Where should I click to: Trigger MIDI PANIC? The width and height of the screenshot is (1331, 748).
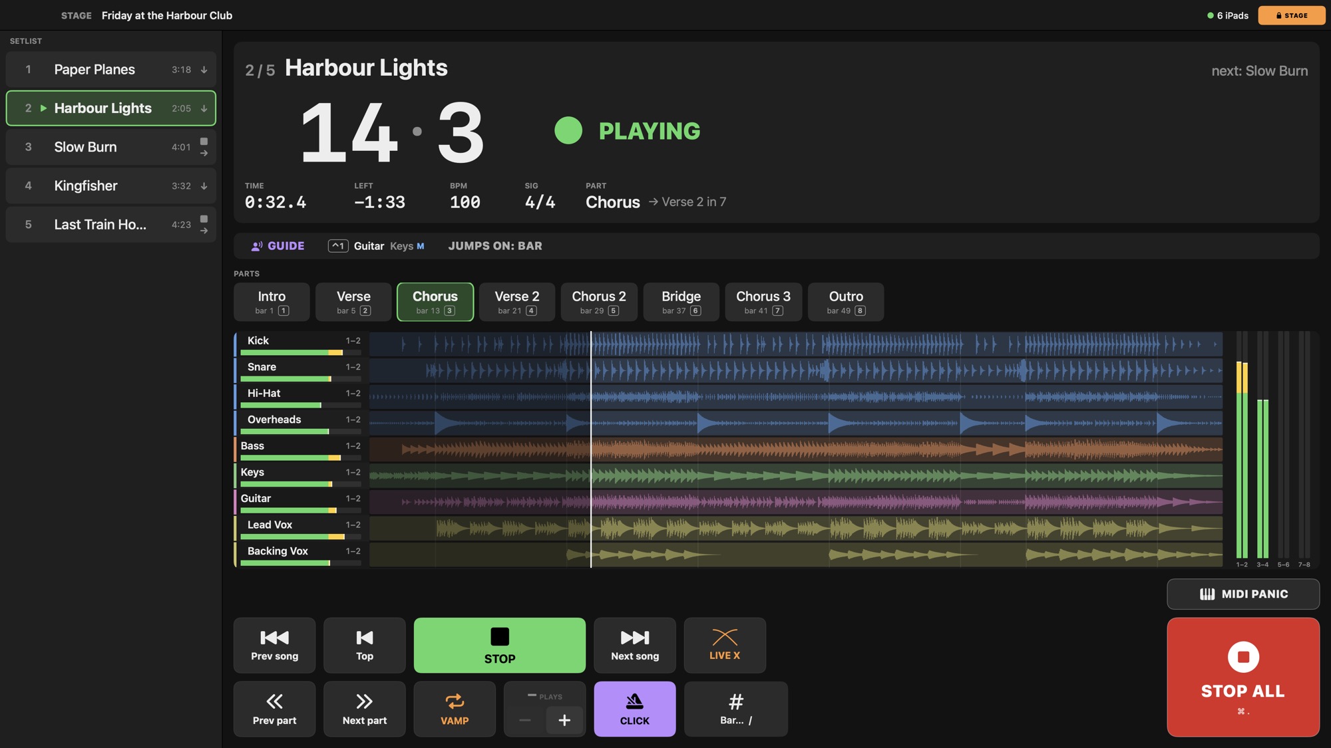(1242, 594)
